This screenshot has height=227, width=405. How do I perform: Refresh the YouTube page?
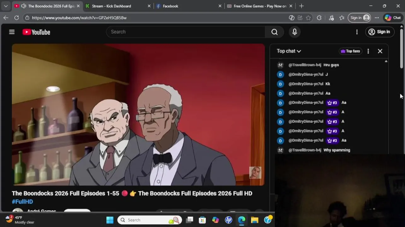[x=16, y=18]
